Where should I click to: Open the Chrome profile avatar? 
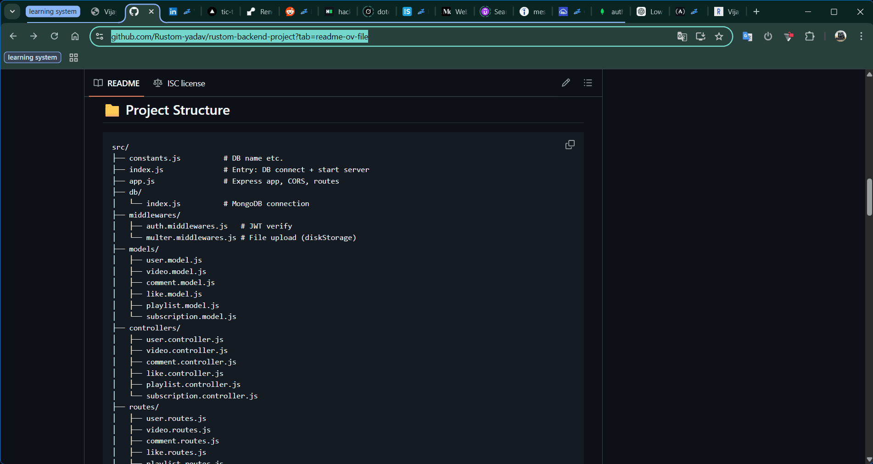tap(840, 36)
